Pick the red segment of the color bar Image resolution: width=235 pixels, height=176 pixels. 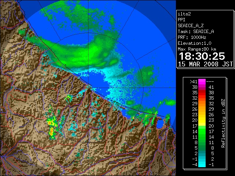(202, 92)
